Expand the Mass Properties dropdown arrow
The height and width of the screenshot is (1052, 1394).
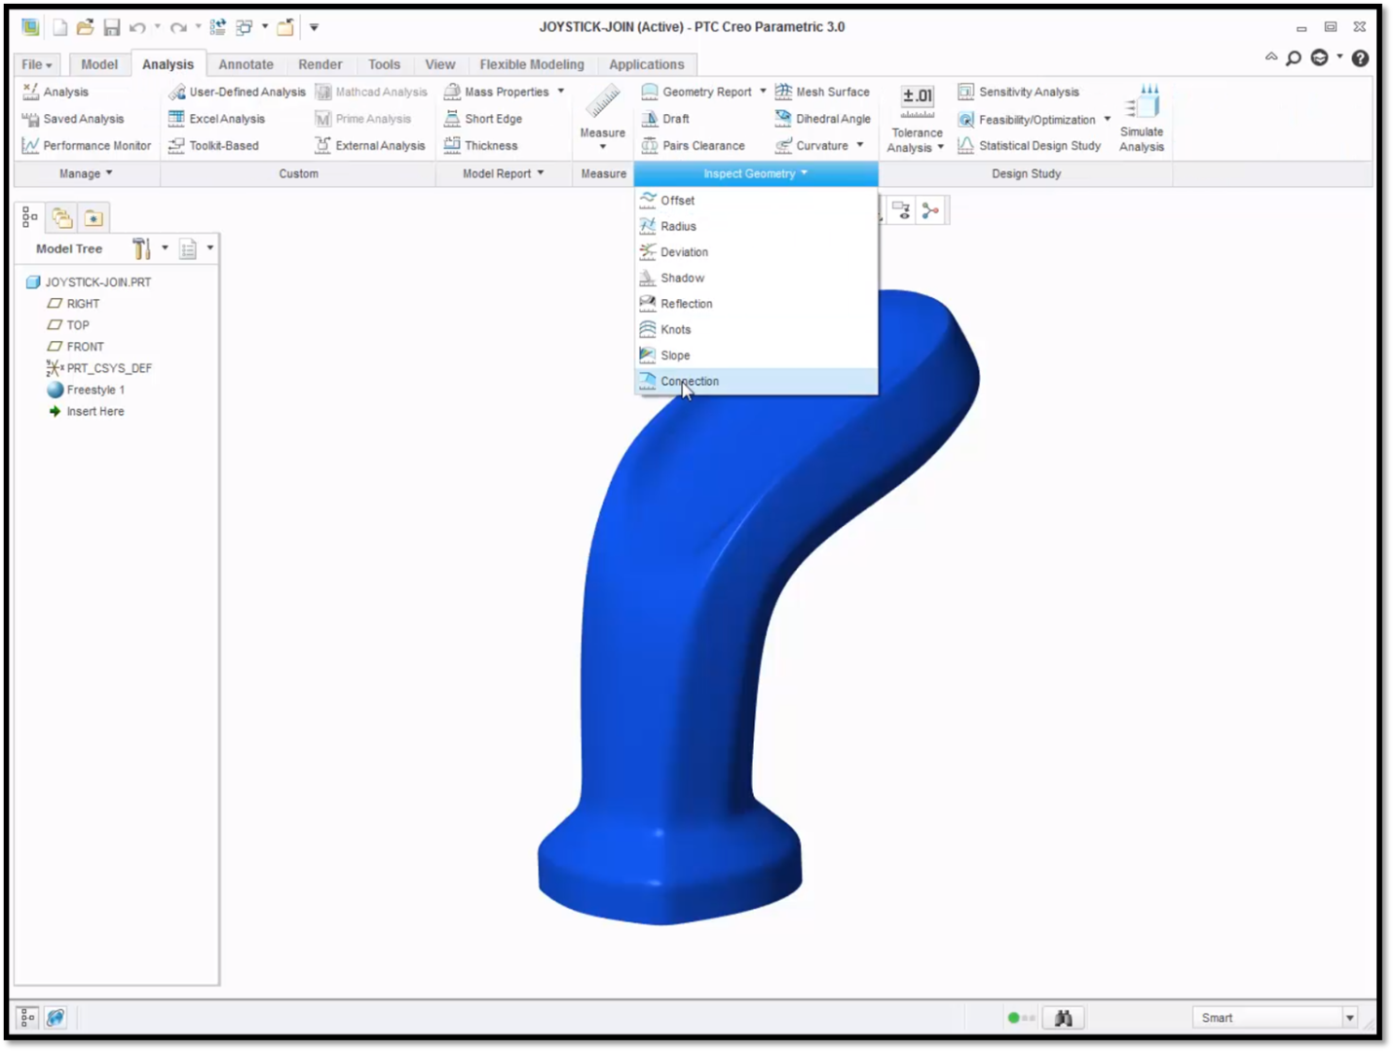point(561,92)
